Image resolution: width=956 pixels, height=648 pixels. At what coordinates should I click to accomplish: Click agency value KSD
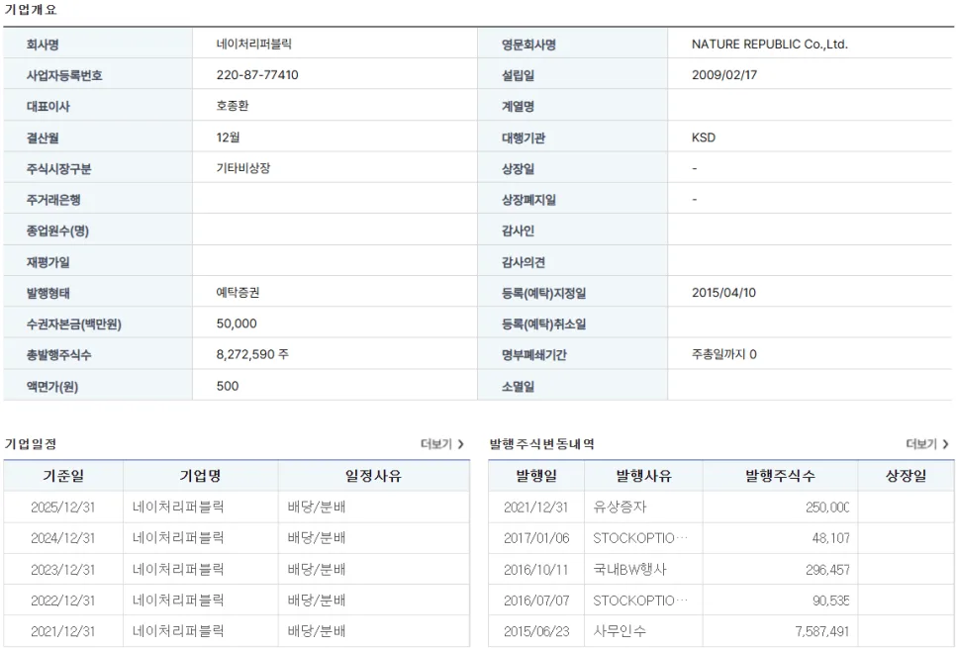tap(704, 138)
